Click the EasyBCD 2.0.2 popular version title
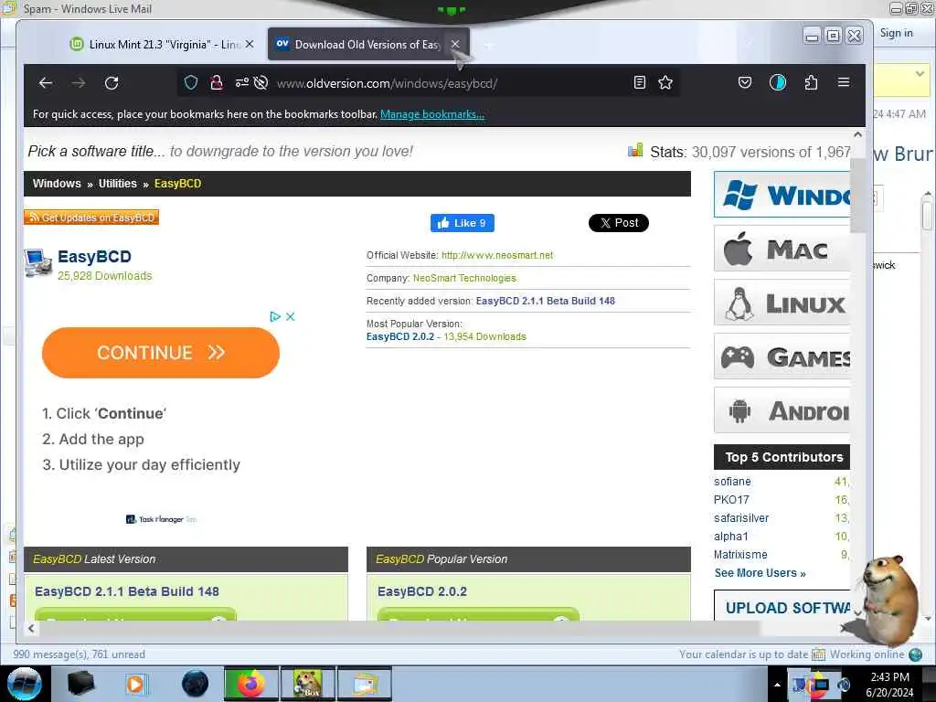The height and width of the screenshot is (702, 936). pos(422,591)
